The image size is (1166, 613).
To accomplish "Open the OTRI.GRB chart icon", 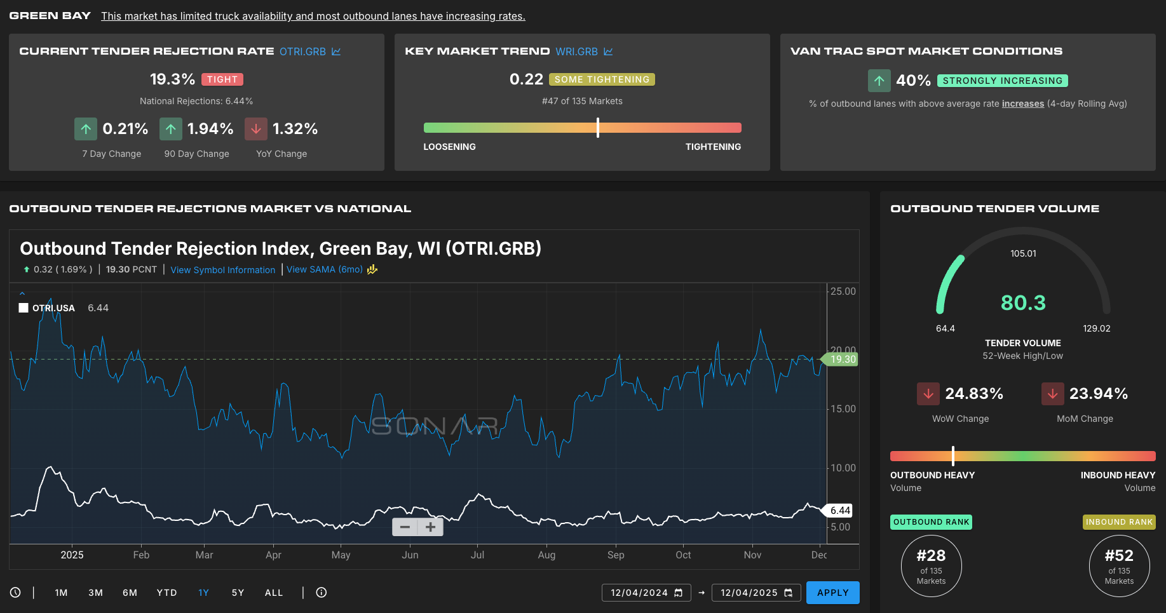I will pyautogui.click(x=336, y=51).
